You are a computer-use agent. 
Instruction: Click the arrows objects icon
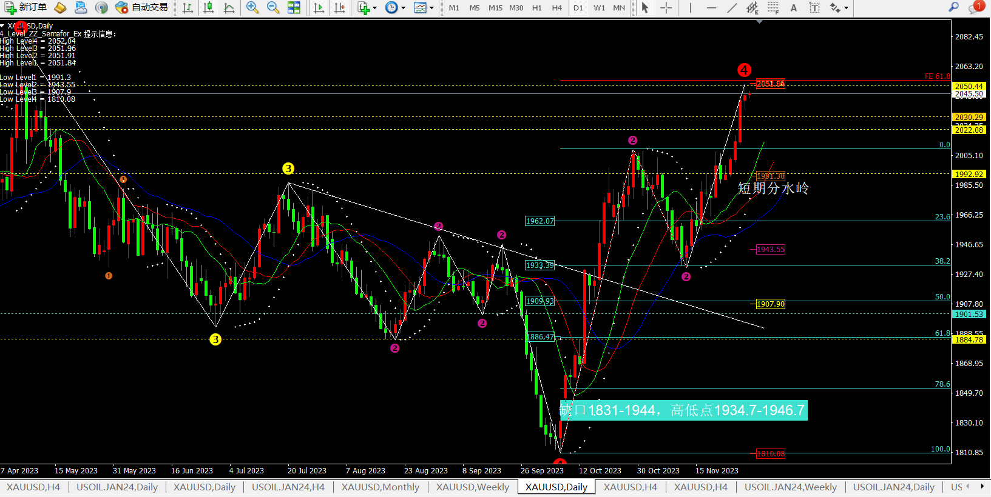(836, 8)
